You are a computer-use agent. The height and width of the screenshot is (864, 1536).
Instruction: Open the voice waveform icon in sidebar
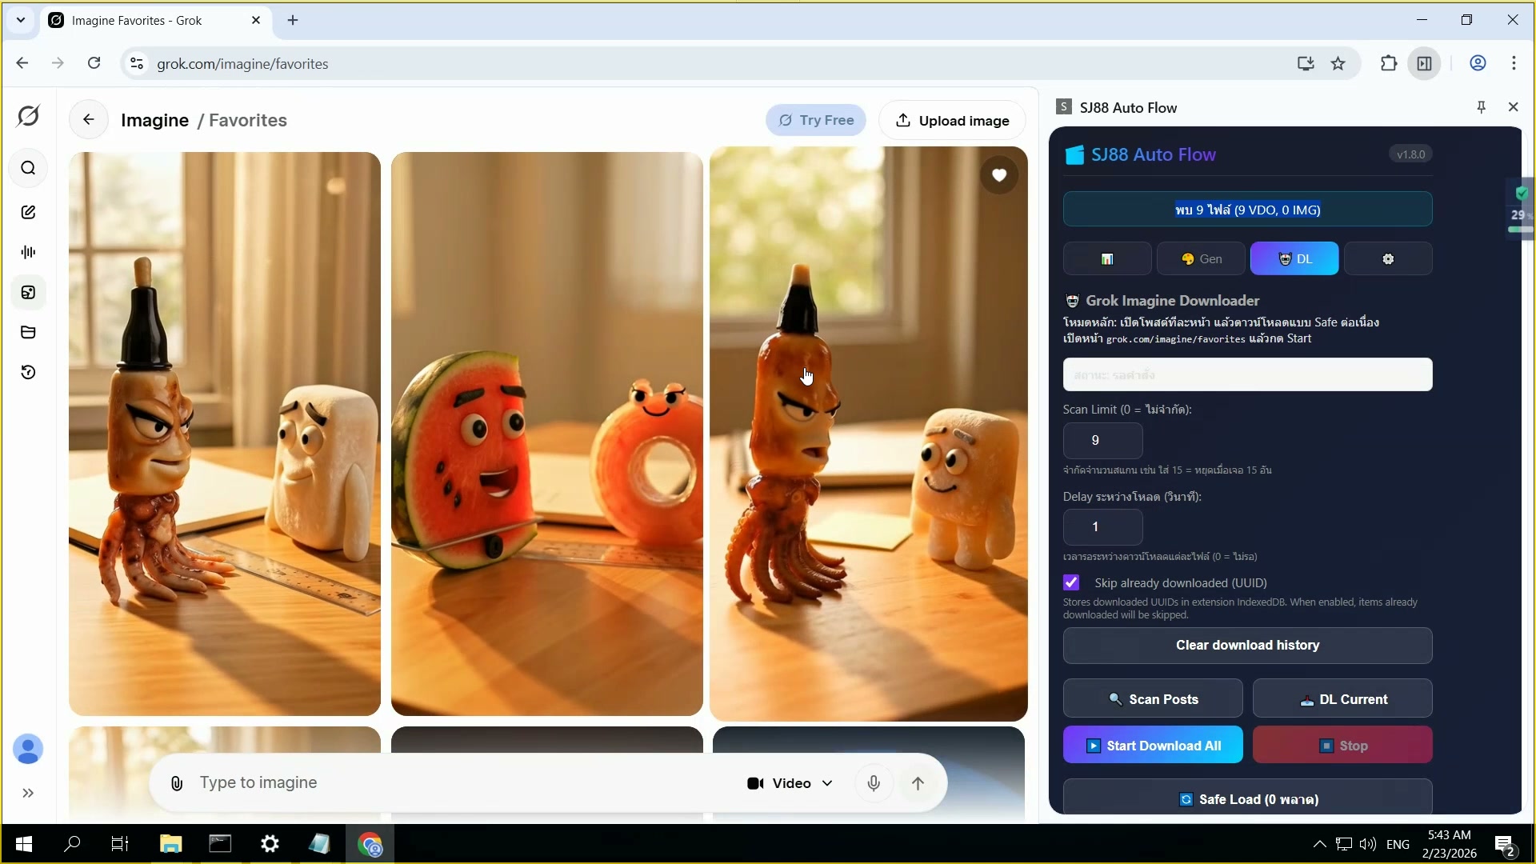[28, 252]
